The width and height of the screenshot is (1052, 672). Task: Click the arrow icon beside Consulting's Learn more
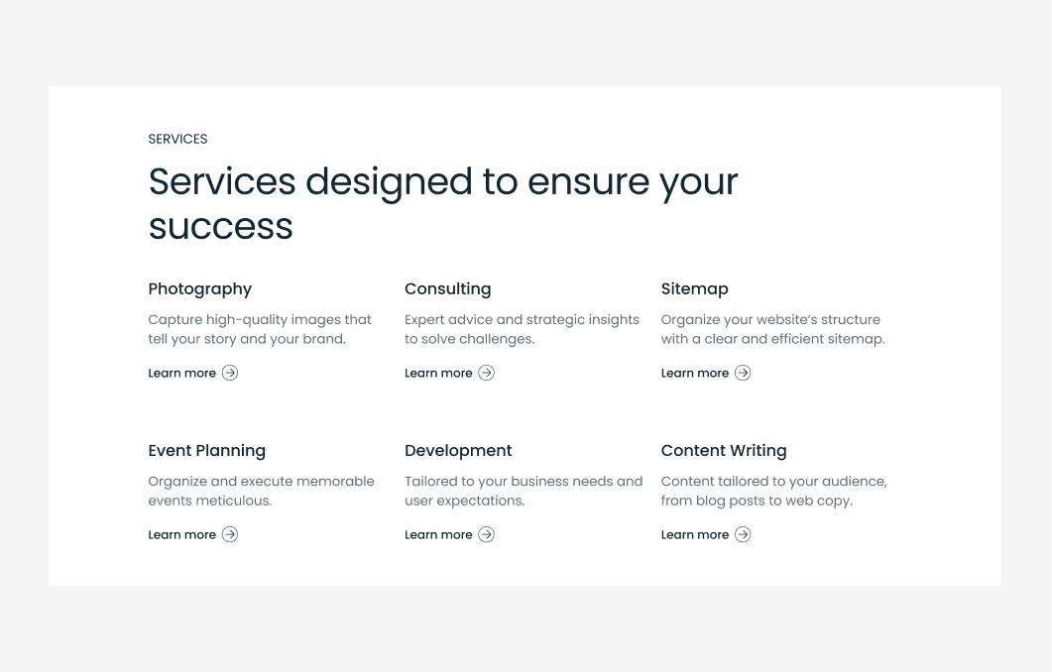pos(486,373)
